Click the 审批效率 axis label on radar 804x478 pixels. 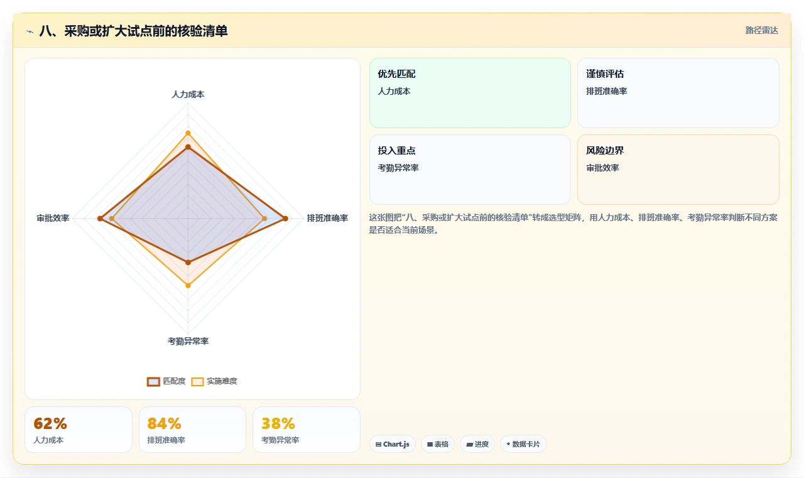coord(53,218)
